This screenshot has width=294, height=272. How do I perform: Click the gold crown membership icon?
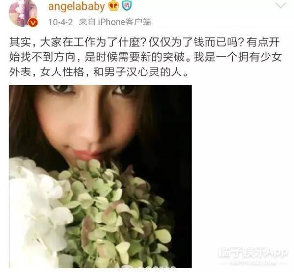tap(113, 6)
